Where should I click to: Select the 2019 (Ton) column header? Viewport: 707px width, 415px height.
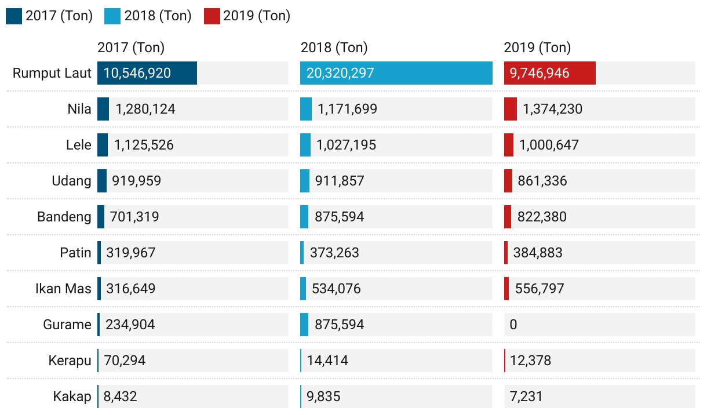pos(538,48)
